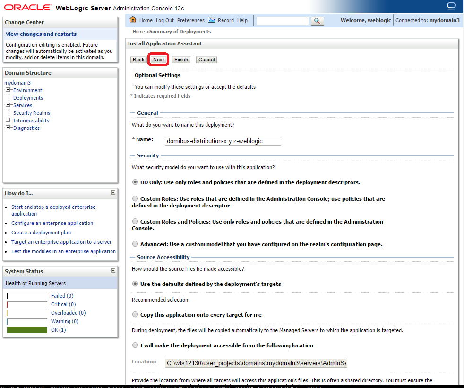Open mydomain3 in Domain Structure
This screenshot has height=388, width=464.
tap(17, 83)
